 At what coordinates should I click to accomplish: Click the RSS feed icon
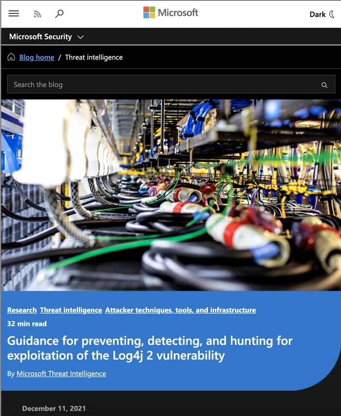click(37, 14)
